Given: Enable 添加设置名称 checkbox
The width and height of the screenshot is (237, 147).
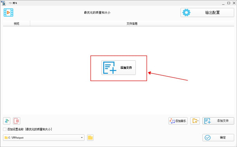Looking at the screenshot, I should point(5,129).
